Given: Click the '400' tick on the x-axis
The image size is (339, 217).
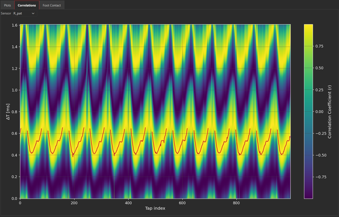Looking at the screenshot, I should tap(128, 203).
